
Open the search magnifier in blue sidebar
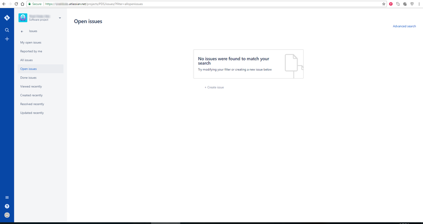7,30
